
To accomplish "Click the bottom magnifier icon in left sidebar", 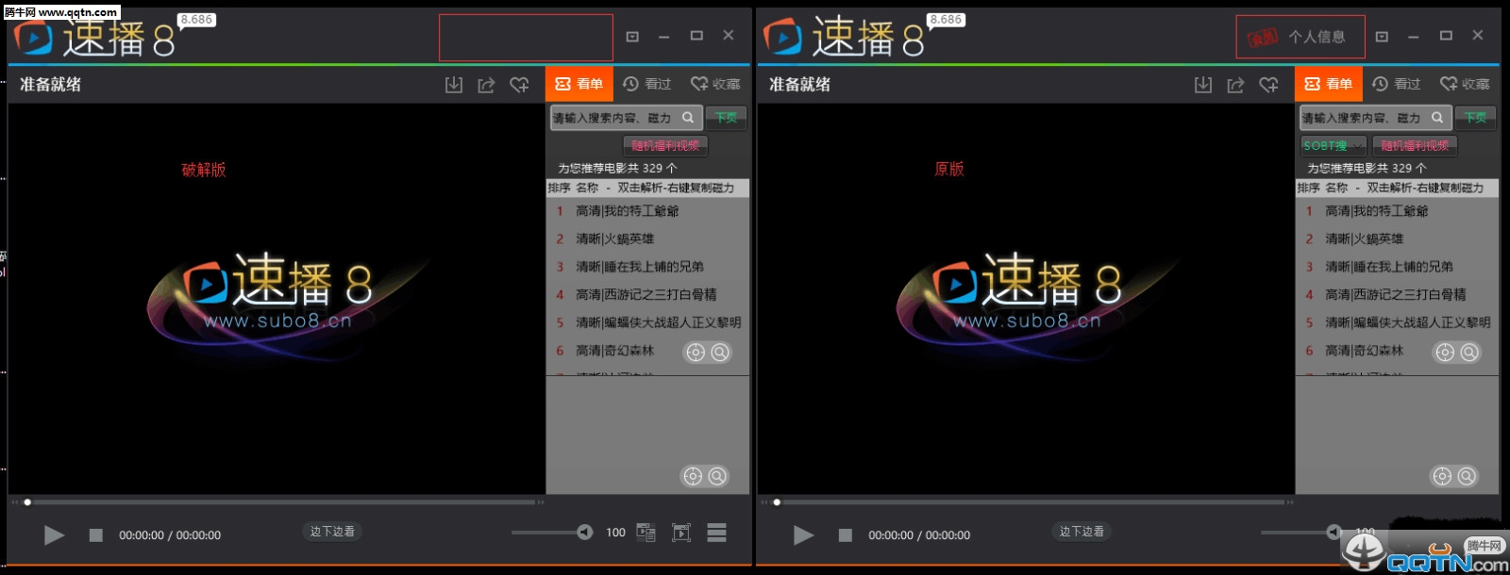I will (717, 476).
